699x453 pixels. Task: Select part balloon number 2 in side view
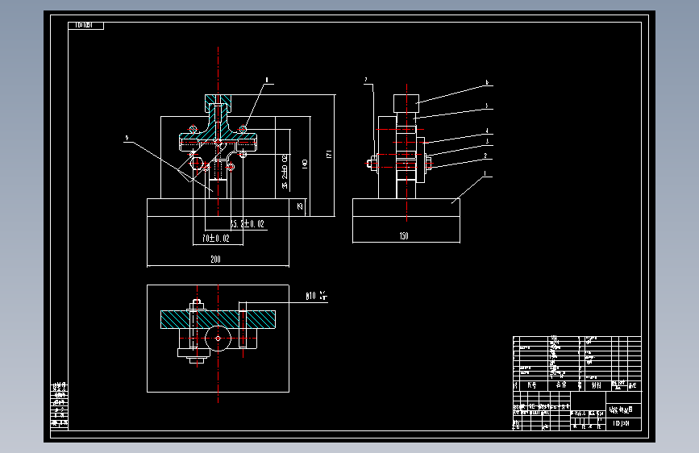click(x=485, y=156)
